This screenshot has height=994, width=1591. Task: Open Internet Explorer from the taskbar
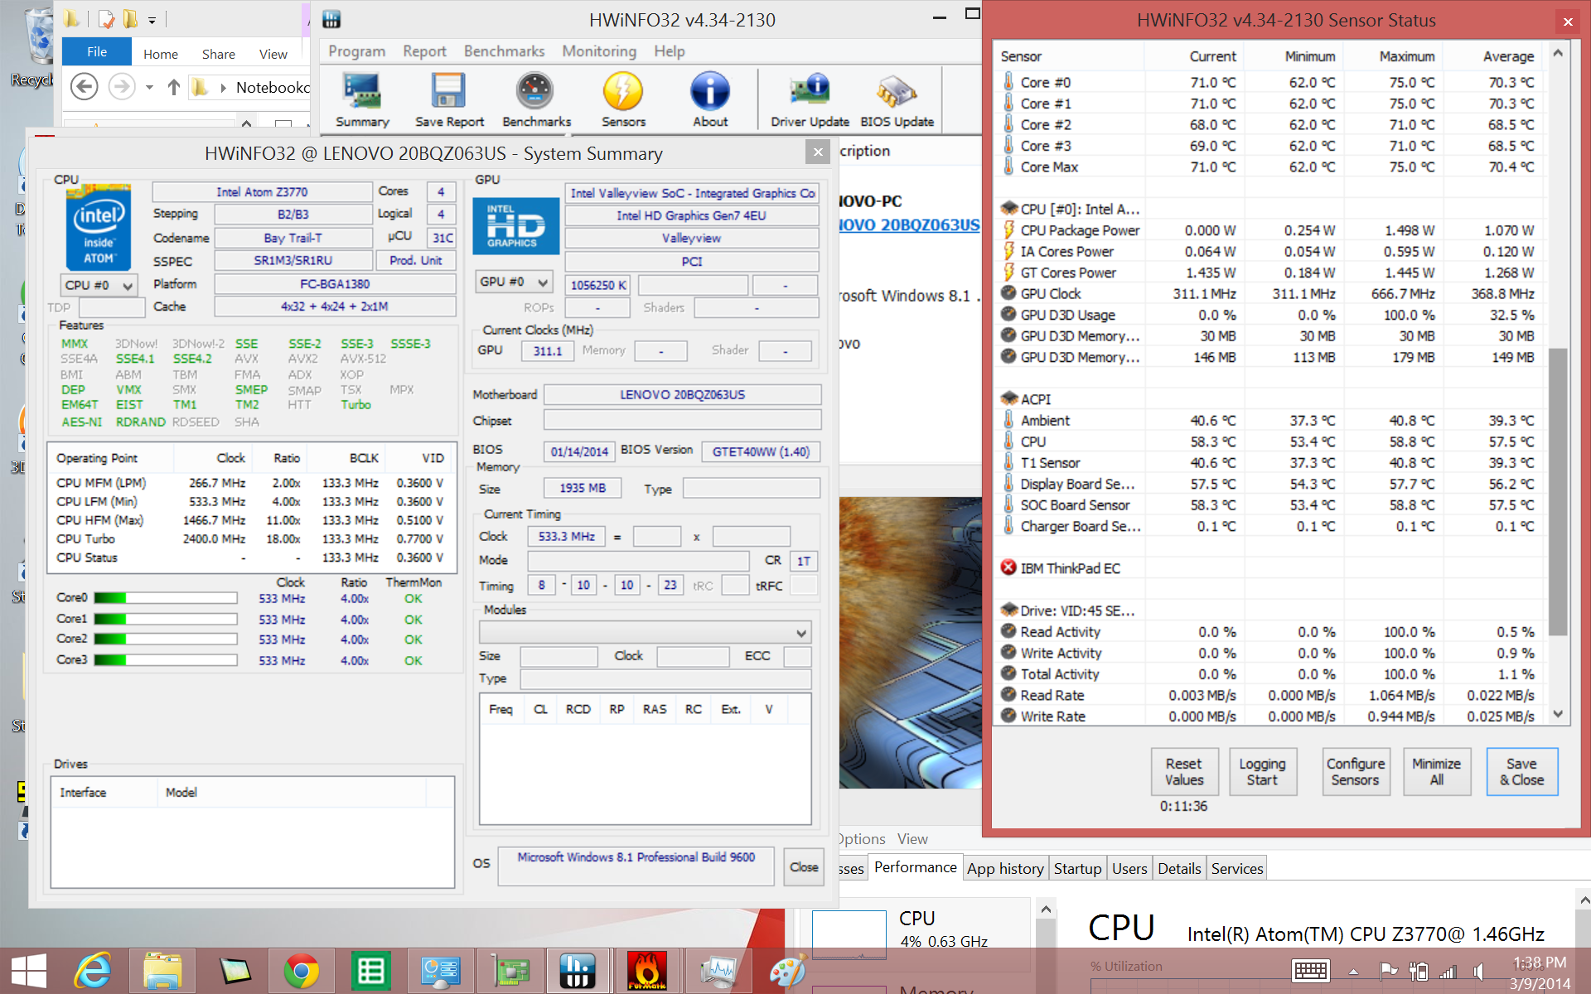pyautogui.click(x=94, y=970)
